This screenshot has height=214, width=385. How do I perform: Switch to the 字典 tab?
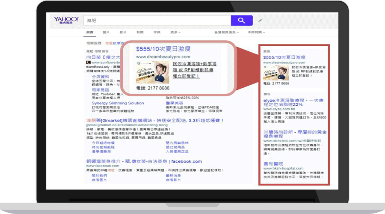coord(157,33)
